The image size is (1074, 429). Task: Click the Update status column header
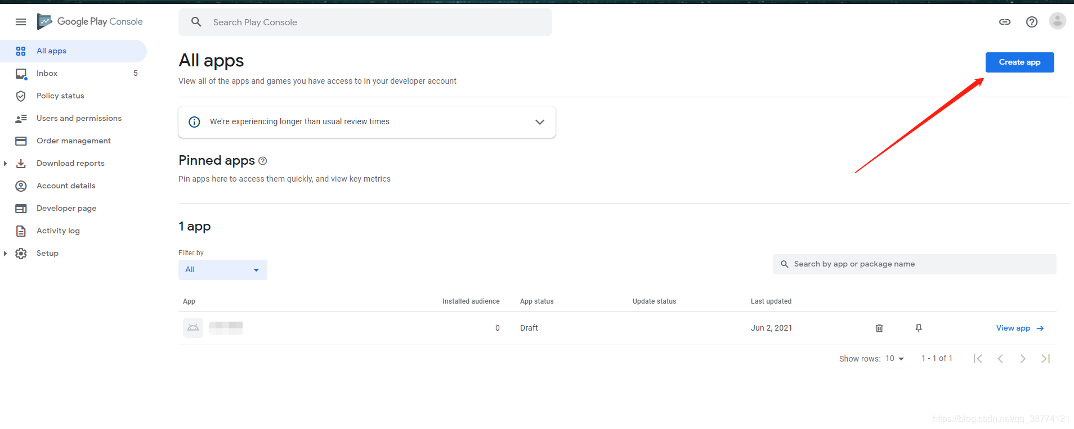(654, 301)
